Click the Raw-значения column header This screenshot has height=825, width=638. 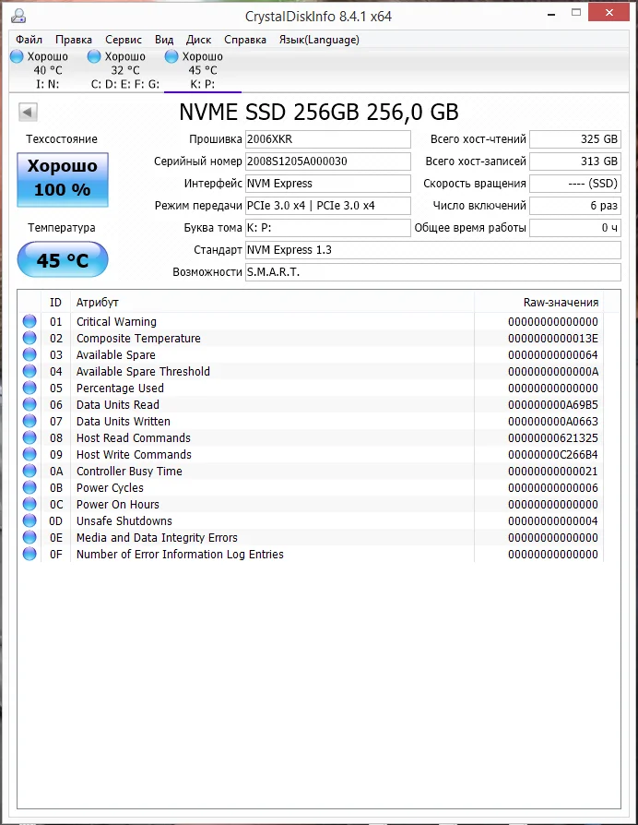538,303
